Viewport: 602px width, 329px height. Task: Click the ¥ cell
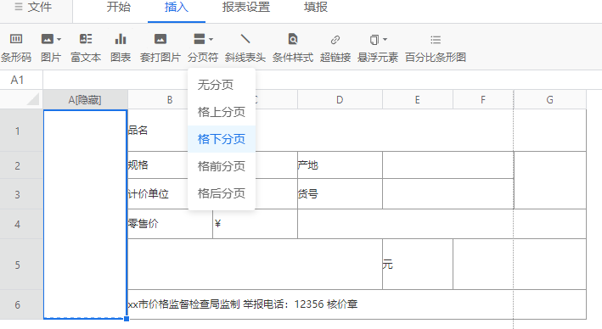tap(256, 224)
